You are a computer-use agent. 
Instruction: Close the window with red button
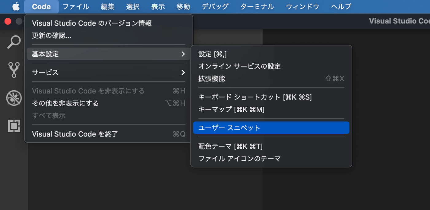(8, 21)
